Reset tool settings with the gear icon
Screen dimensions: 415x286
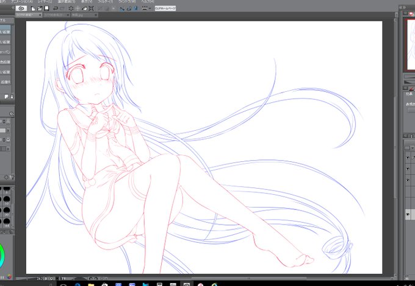(7, 177)
